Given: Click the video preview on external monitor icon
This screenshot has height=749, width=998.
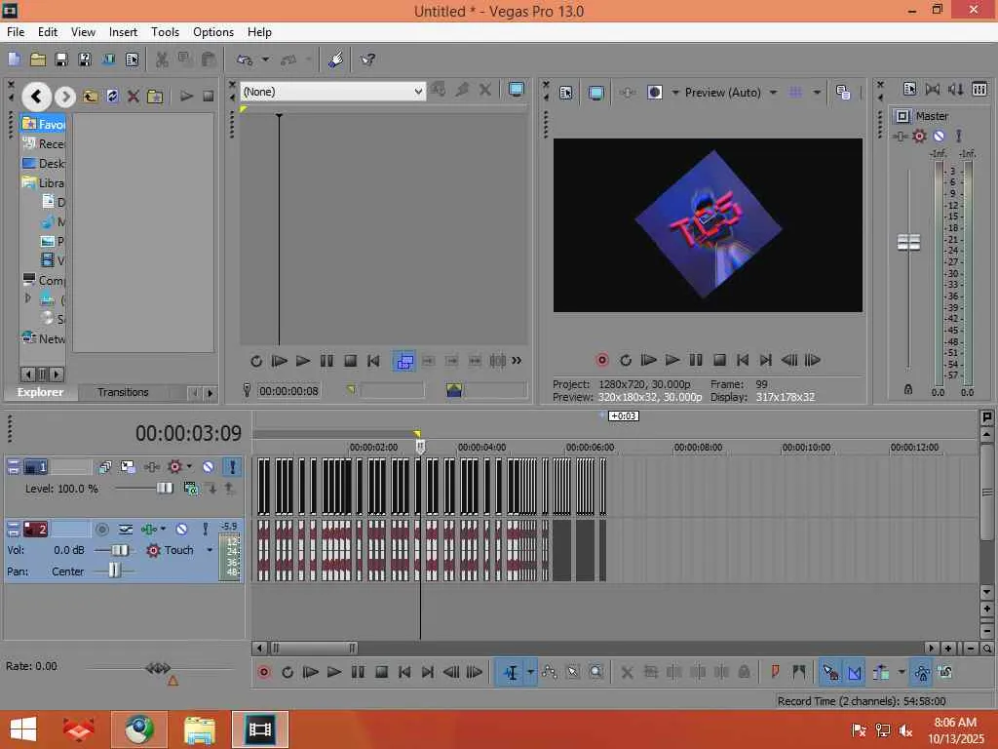Looking at the screenshot, I should [x=595, y=93].
